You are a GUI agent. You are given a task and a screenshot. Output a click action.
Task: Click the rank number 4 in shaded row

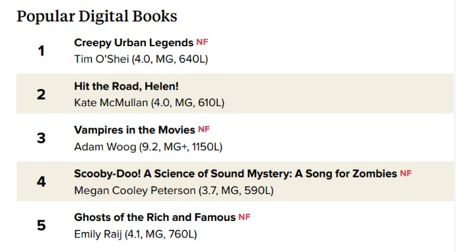click(x=41, y=181)
